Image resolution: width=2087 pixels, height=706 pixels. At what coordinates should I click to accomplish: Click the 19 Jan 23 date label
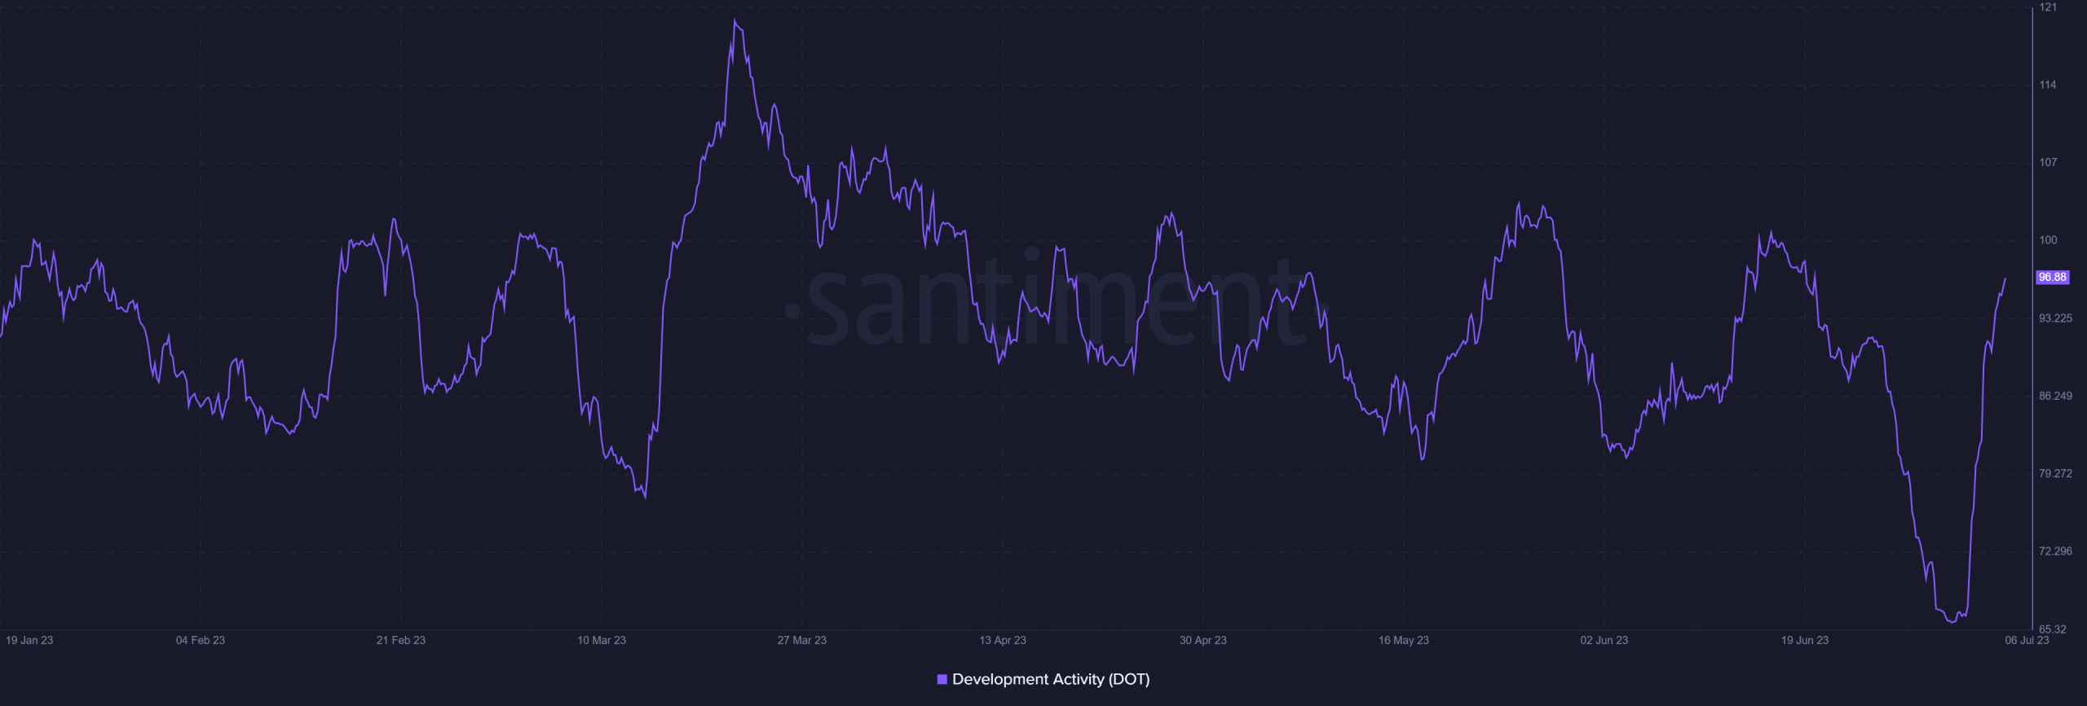(29, 640)
